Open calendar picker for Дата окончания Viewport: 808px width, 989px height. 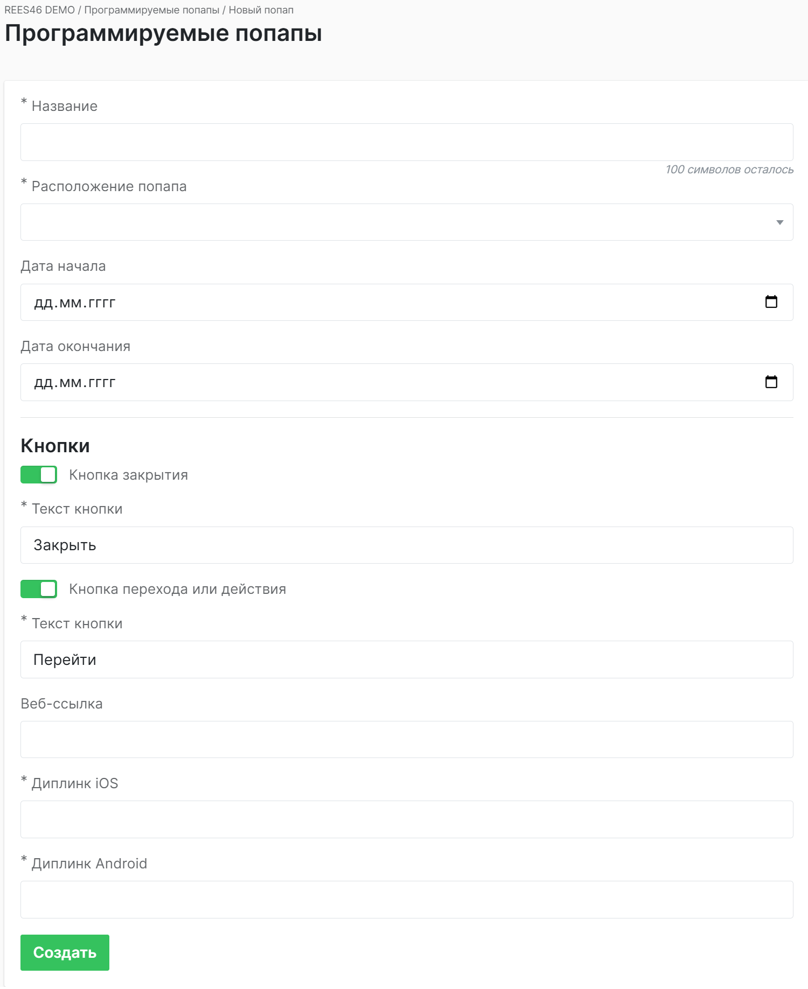(x=771, y=382)
